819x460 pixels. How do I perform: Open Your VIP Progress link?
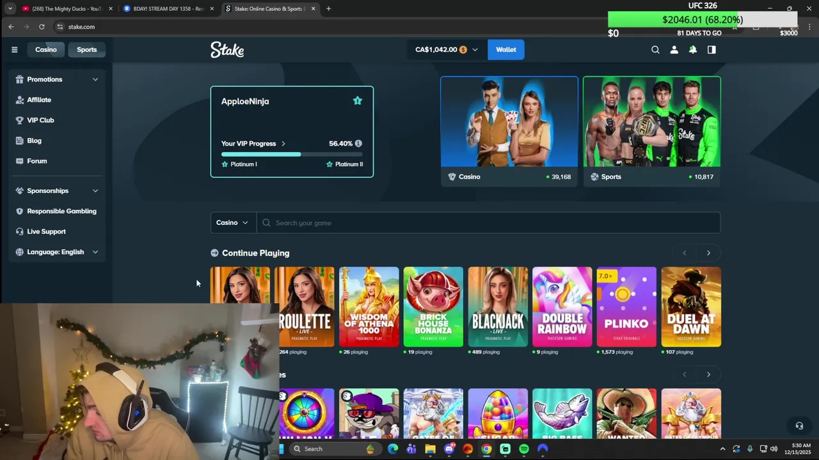coord(253,144)
